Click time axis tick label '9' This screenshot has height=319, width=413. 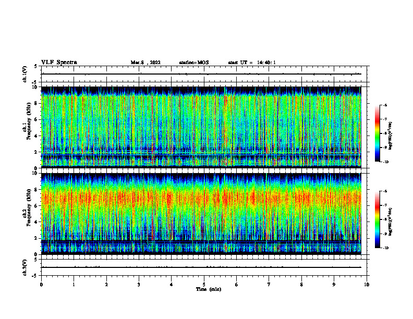[334, 285]
